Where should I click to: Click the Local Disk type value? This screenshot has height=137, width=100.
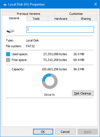pos(32,40)
